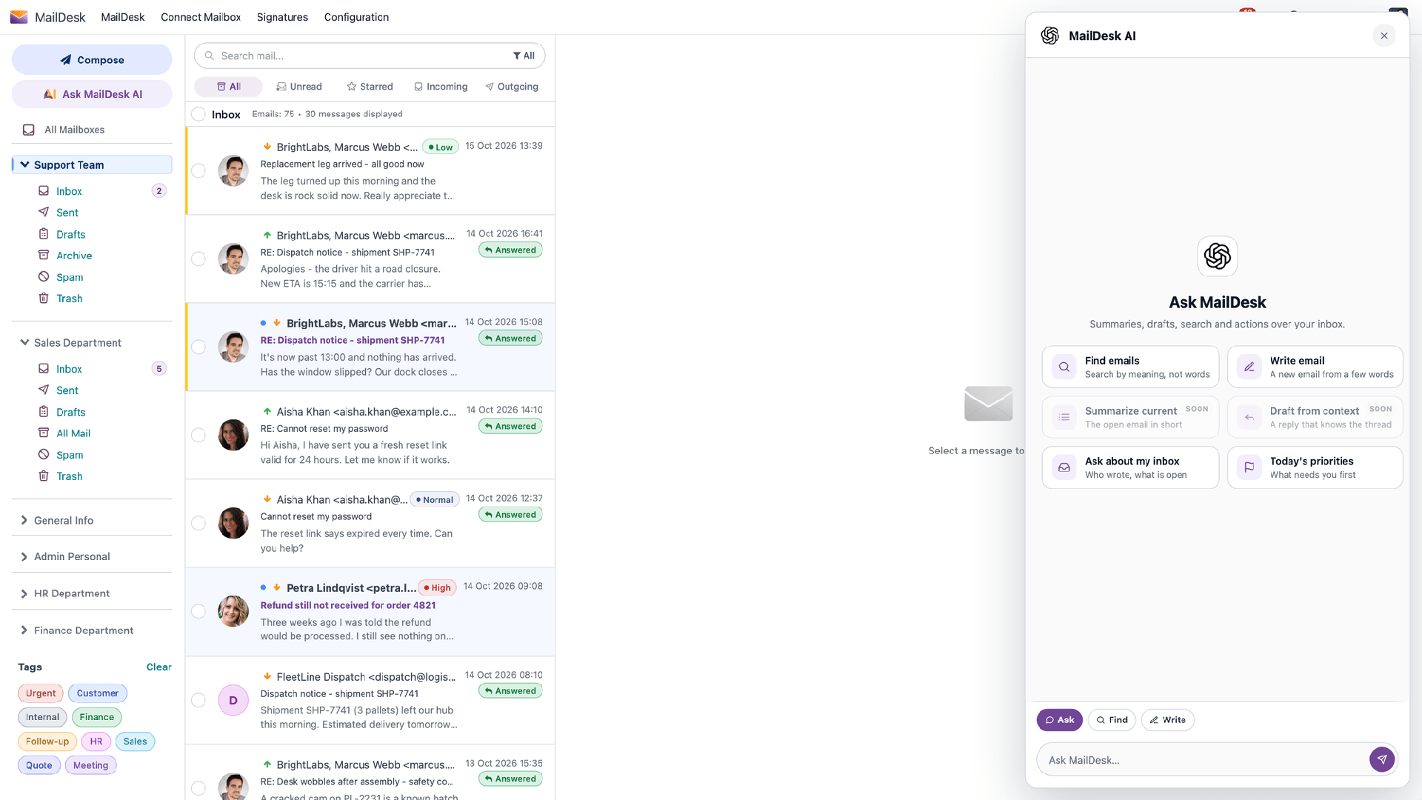Click the All Mailboxes inbox icon
Screen dimensions: 1422x800
click(x=29, y=130)
